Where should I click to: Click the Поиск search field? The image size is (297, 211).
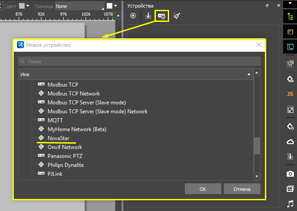point(139,61)
